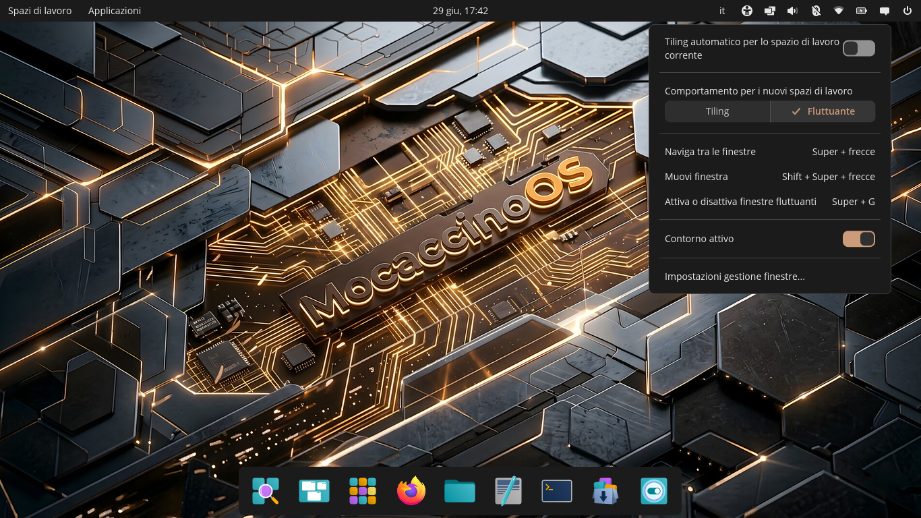Open the Wi-Fi network panel applet
Image resolution: width=921 pixels, height=518 pixels.
[x=839, y=11]
